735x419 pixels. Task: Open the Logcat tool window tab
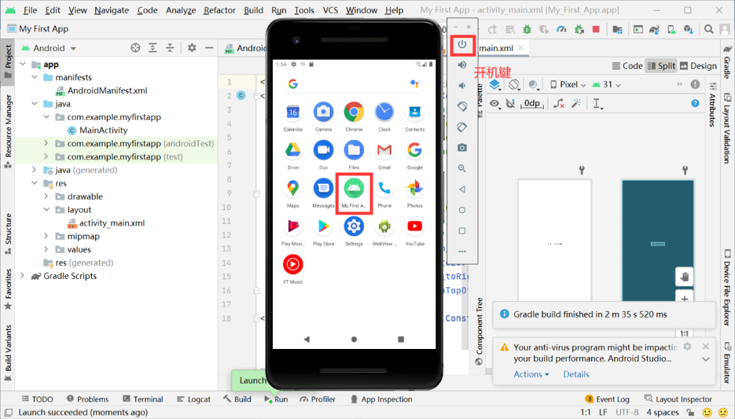coord(193,399)
